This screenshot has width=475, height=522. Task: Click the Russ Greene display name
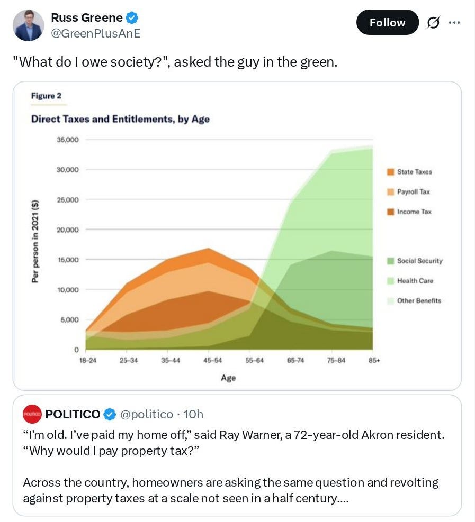(x=87, y=17)
